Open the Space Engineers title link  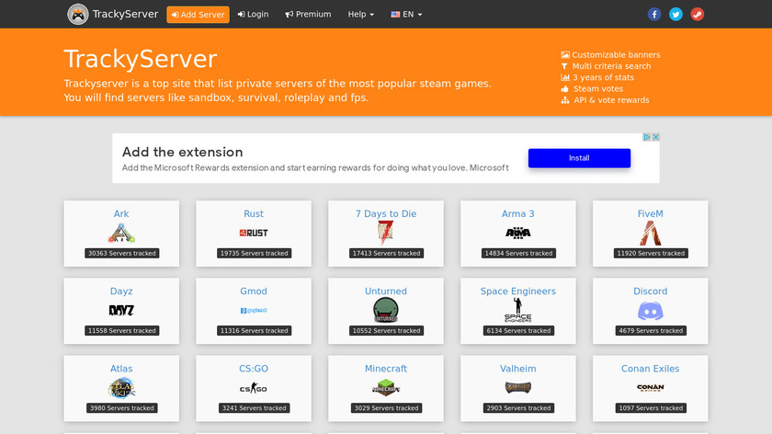pos(518,291)
